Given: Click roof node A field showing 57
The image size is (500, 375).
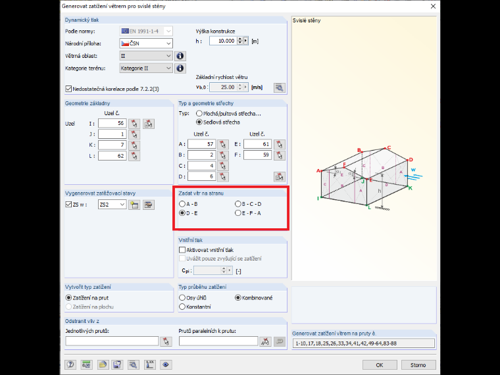Looking at the screenshot, I should pyautogui.click(x=202, y=144).
